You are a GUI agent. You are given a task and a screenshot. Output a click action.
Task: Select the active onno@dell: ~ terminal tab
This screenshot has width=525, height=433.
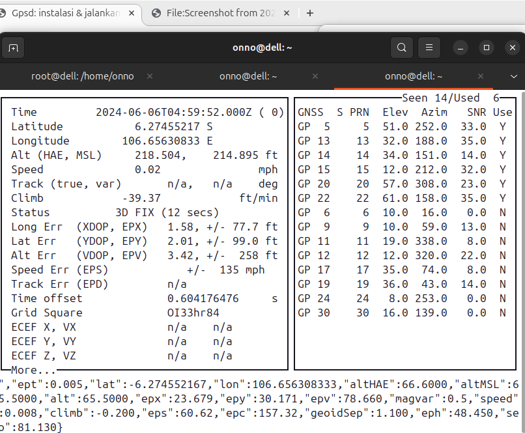tap(414, 76)
